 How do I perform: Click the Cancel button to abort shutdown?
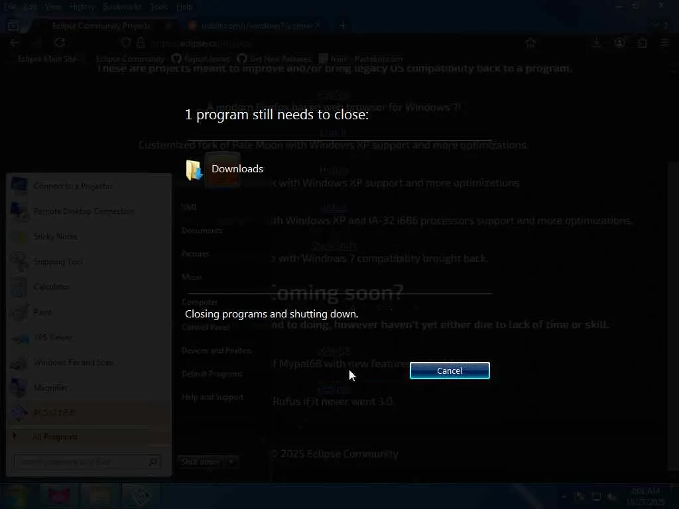pos(450,370)
